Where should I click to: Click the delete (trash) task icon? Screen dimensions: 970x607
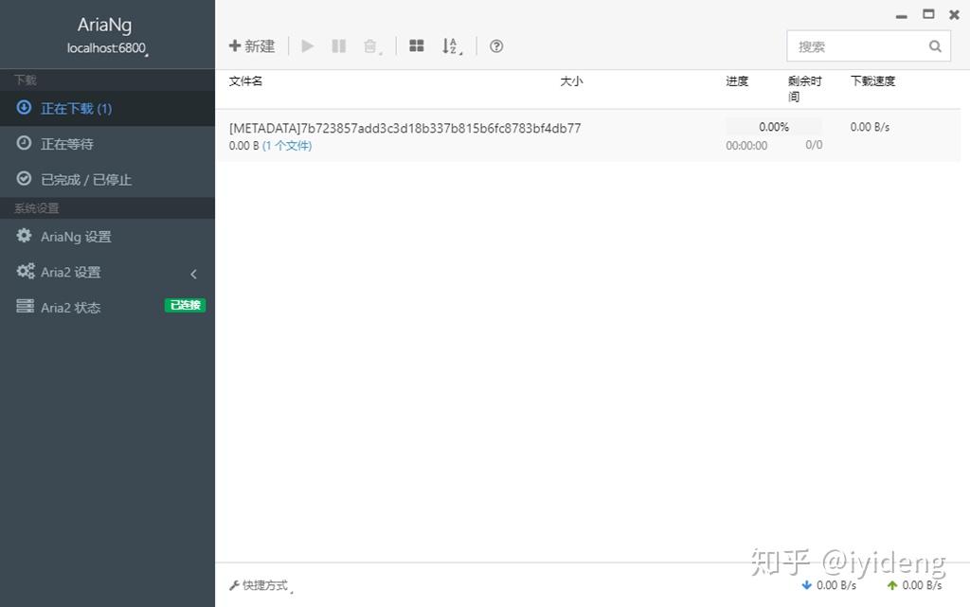[369, 45]
